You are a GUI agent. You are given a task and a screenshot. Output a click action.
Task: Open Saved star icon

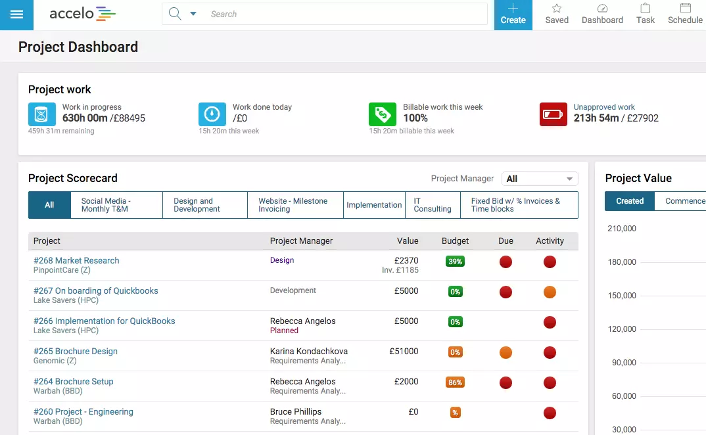(556, 9)
